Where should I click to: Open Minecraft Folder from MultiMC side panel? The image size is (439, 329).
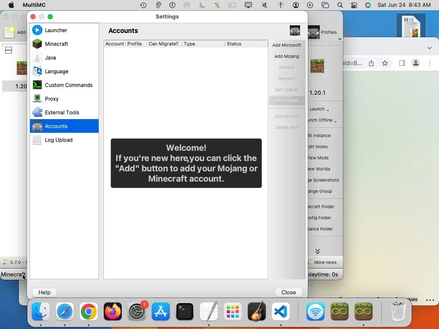pyautogui.click(x=322, y=207)
